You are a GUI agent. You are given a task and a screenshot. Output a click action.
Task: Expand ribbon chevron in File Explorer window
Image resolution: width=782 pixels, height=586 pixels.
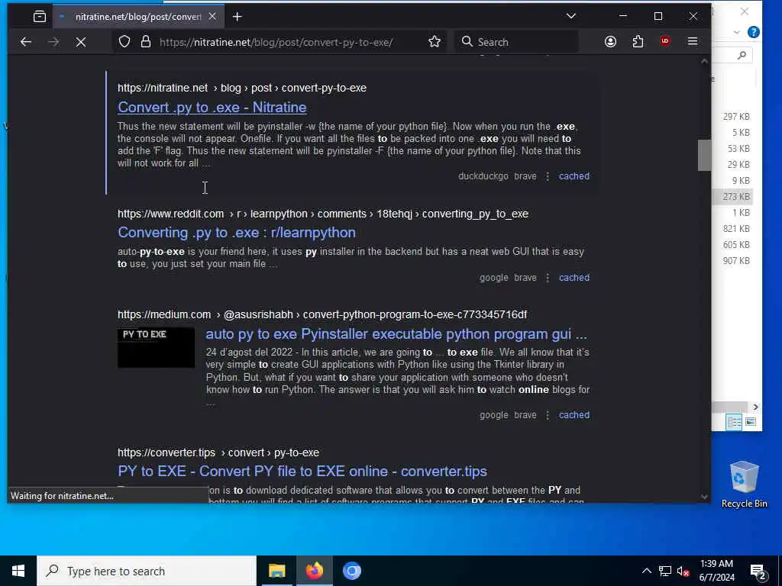[737, 32]
